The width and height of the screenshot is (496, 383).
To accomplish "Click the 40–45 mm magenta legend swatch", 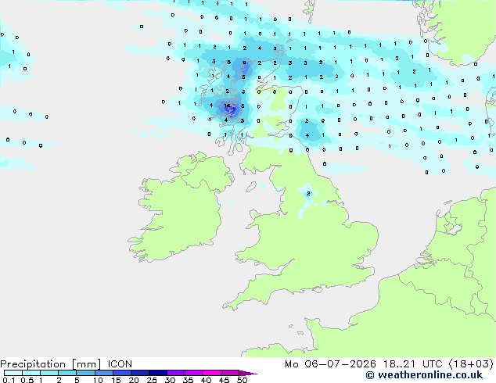I will (x=212, y=373).
